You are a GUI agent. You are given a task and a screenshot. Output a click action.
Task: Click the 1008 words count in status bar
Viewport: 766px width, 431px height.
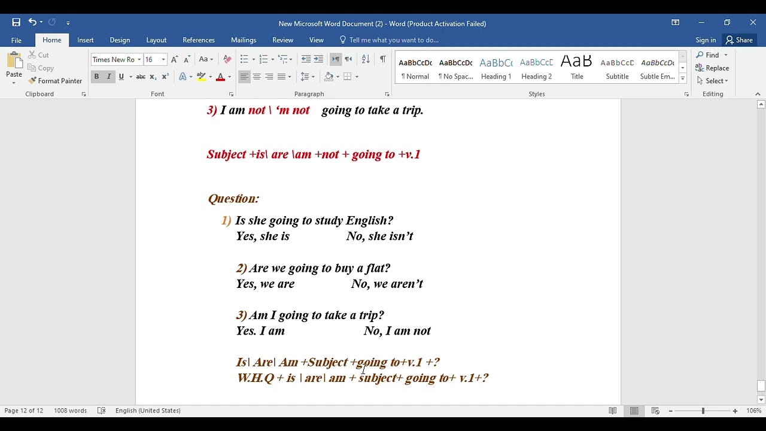coord(70,411)
